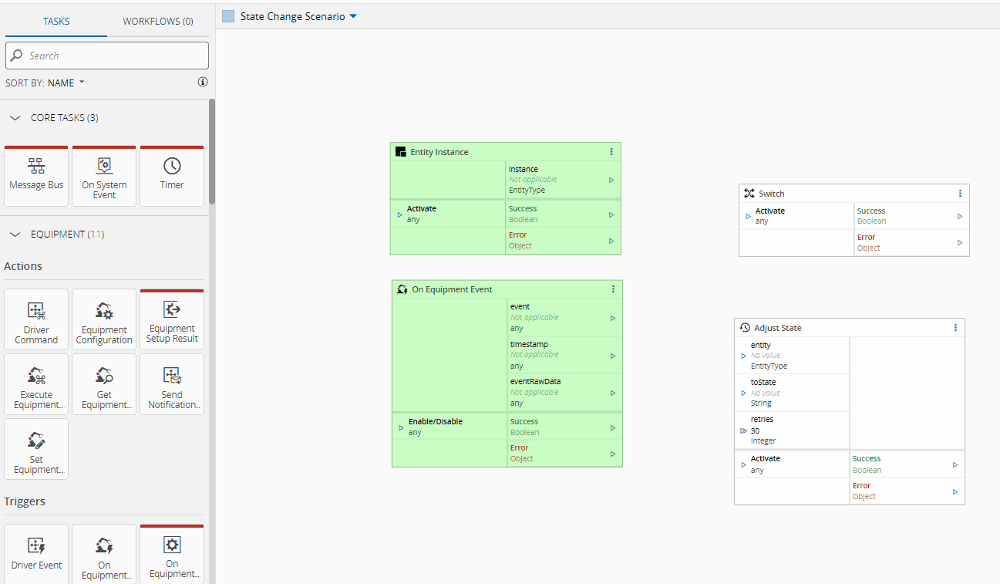Change the Sort By Name option
1000x584 pixels.
(66, 83)
